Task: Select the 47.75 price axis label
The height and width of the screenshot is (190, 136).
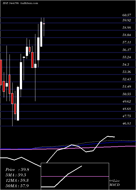Action: tap(127, 116)
